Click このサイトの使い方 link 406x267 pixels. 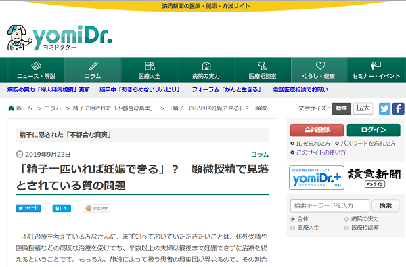(321, 152)
